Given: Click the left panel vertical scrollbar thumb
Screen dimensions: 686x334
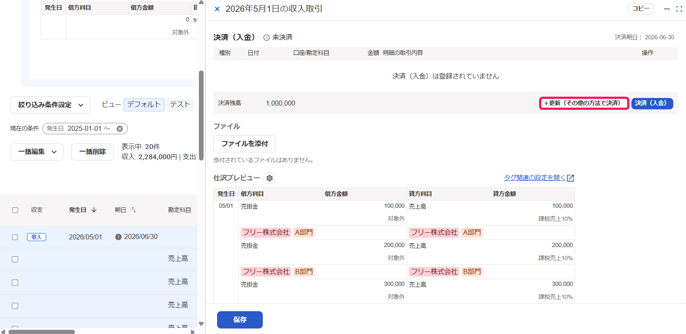Looking at the screenshot, I should [201, 115].
